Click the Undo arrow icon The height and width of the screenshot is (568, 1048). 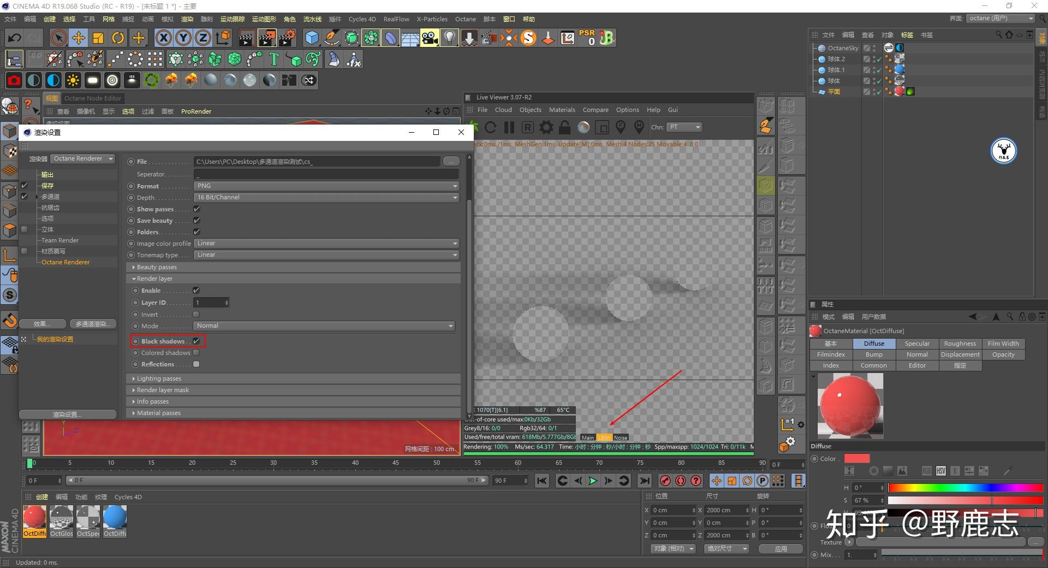click(15, 38)
